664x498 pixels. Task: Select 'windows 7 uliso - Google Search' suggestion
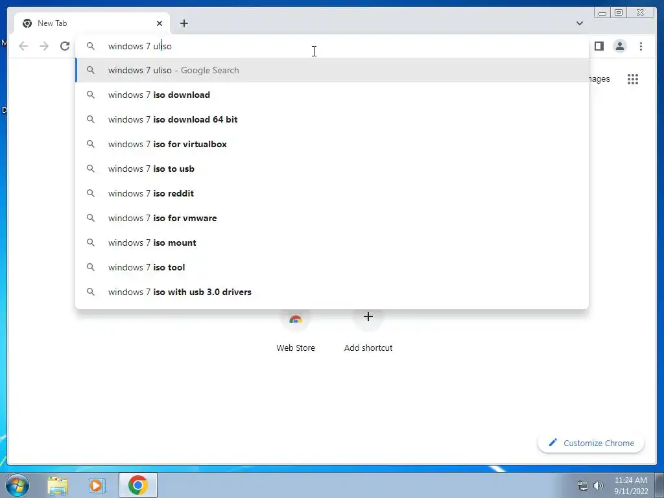click(x=332, y=70)
